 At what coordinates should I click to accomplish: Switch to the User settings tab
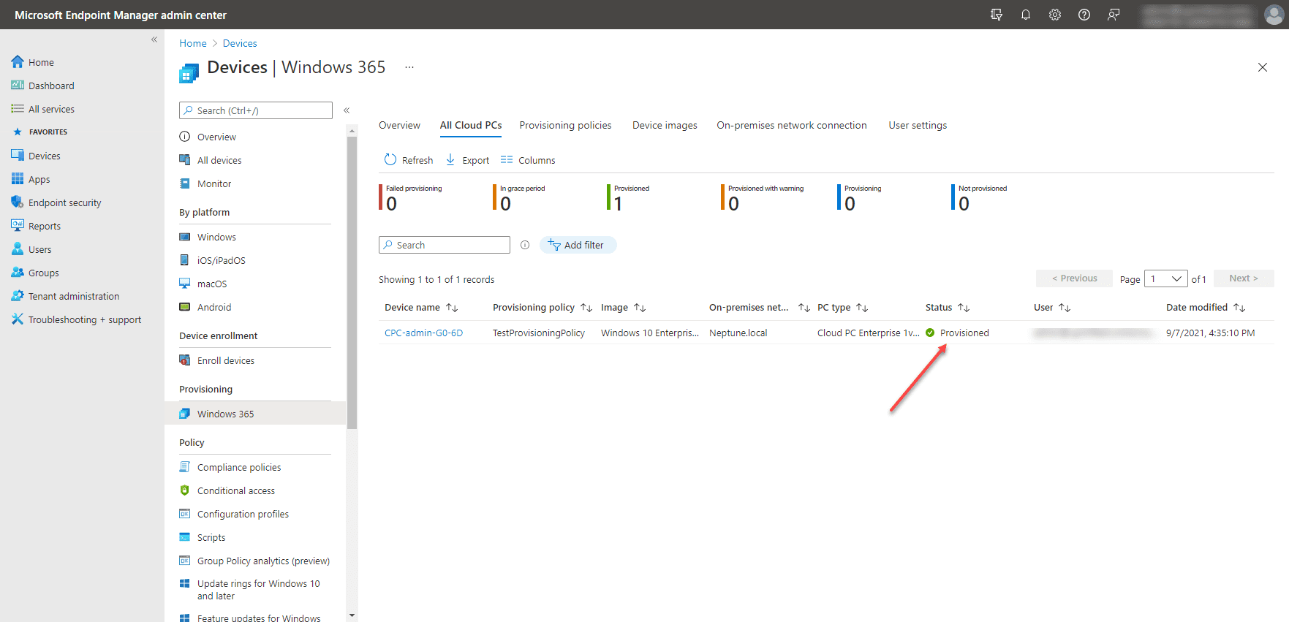[x=918, y=125]
